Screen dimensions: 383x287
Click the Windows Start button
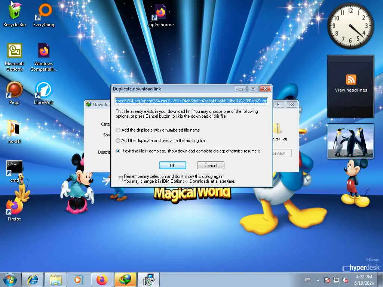click(x=10, y=280)
